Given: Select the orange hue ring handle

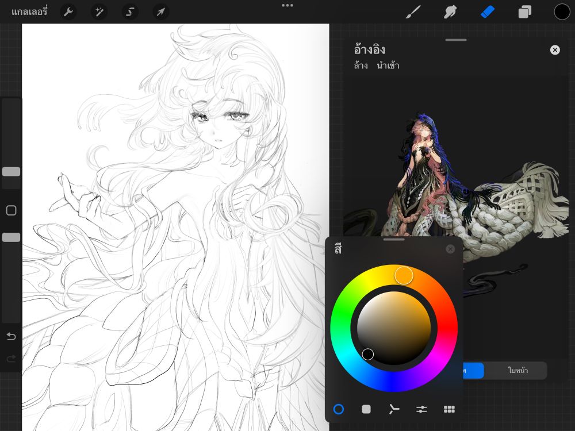Looking at the screenshot, I should point(404,275).
